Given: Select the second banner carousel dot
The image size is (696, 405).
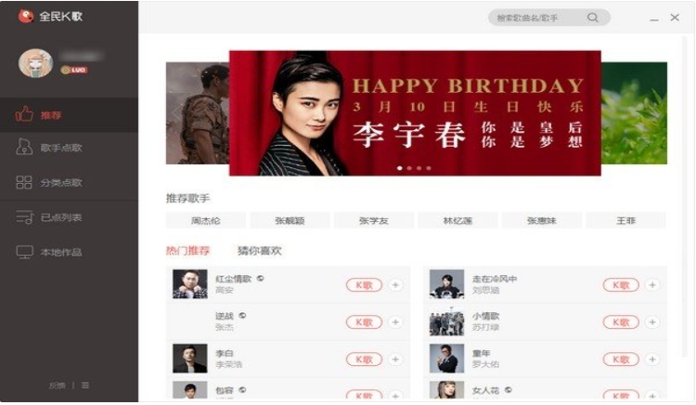Looking at the screenshot, I should tap(409, 168).
